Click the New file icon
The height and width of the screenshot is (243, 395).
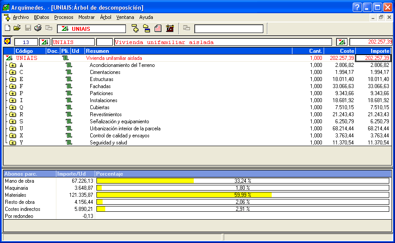tap(7, 28)
